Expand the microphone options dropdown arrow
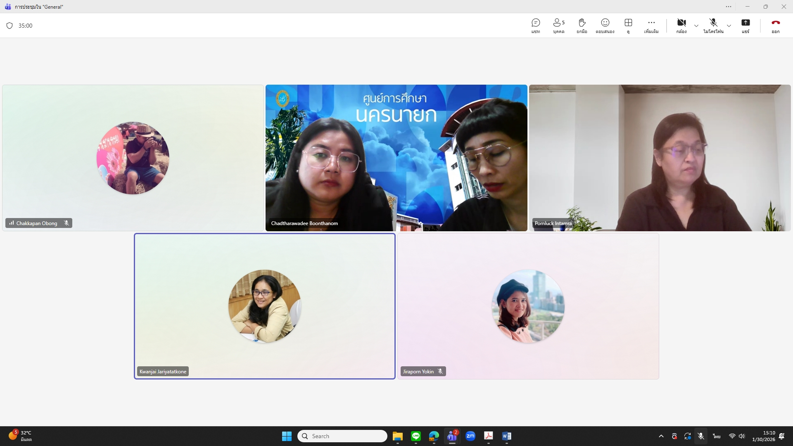The width and height of the screenshot is (793, 446). click(729, 26)
